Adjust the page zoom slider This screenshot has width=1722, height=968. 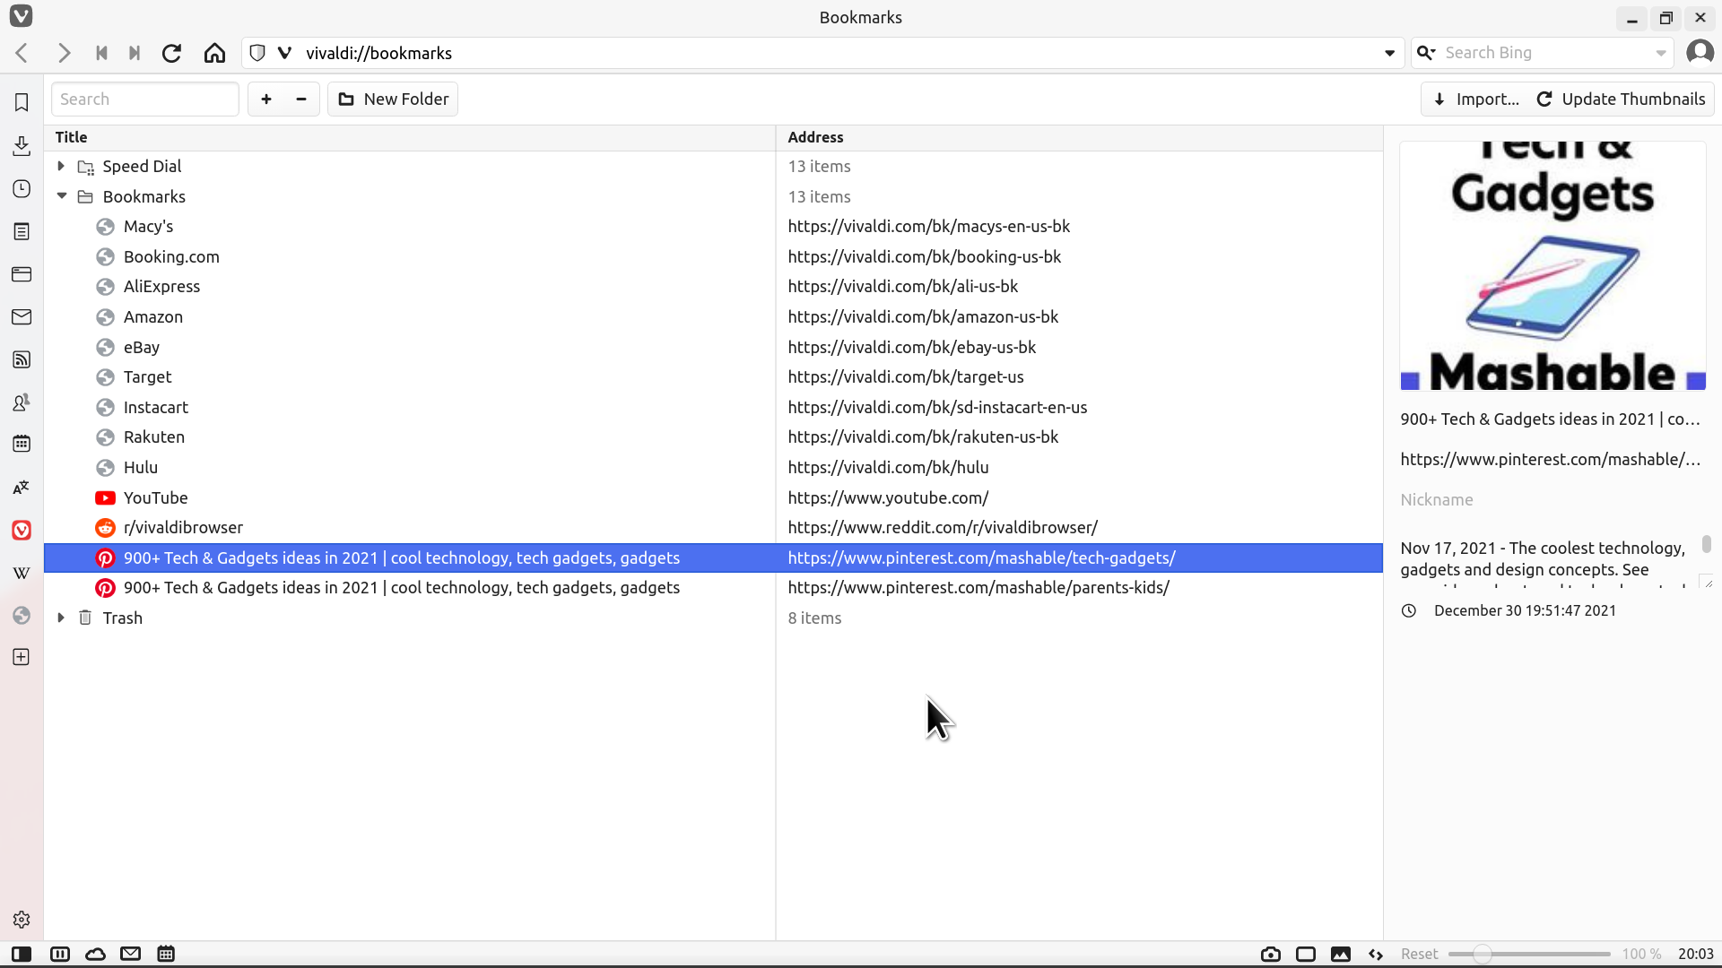coord(1529,954)
